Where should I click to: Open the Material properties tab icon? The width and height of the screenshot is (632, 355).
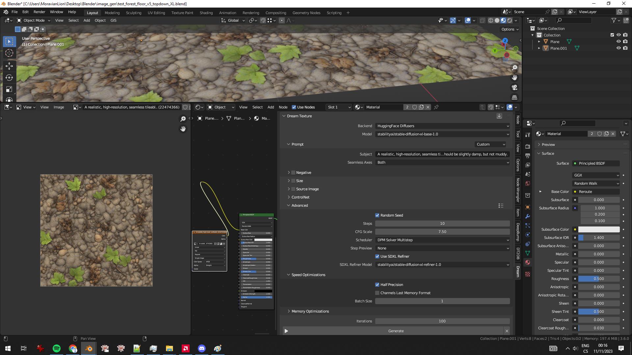point(528,262)
